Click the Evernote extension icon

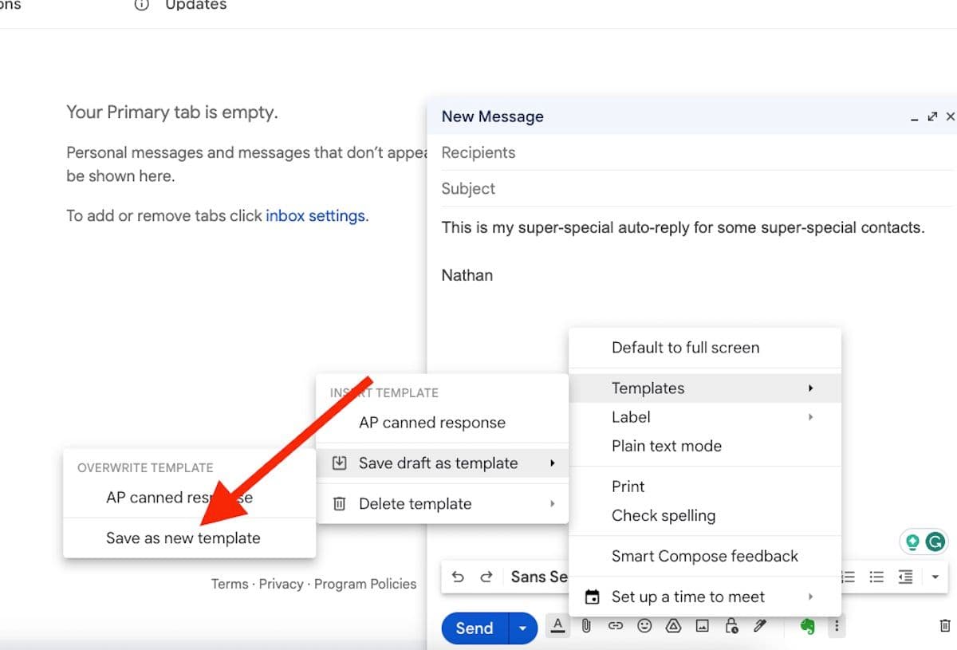point(808,625)
